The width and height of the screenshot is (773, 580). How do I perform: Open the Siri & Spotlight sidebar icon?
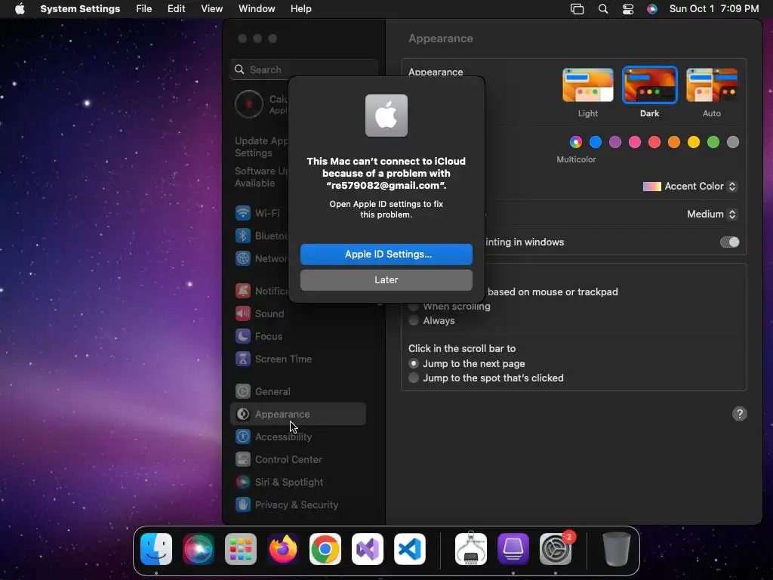[x=242, y=483]
